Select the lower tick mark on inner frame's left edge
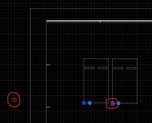Screen dimensions: 152x123 point(48,107)
